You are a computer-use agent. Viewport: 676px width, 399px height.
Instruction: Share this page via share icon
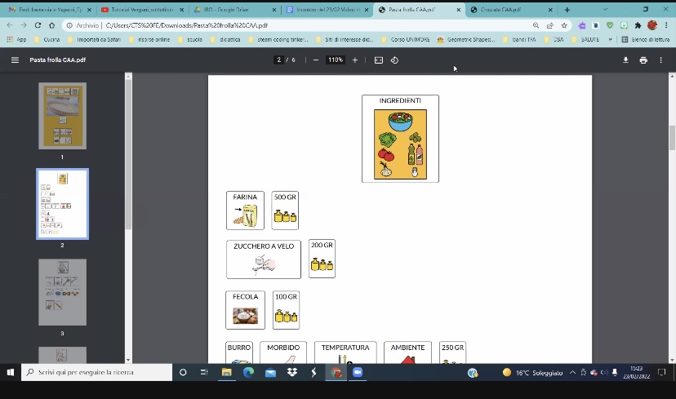(550, 25)
